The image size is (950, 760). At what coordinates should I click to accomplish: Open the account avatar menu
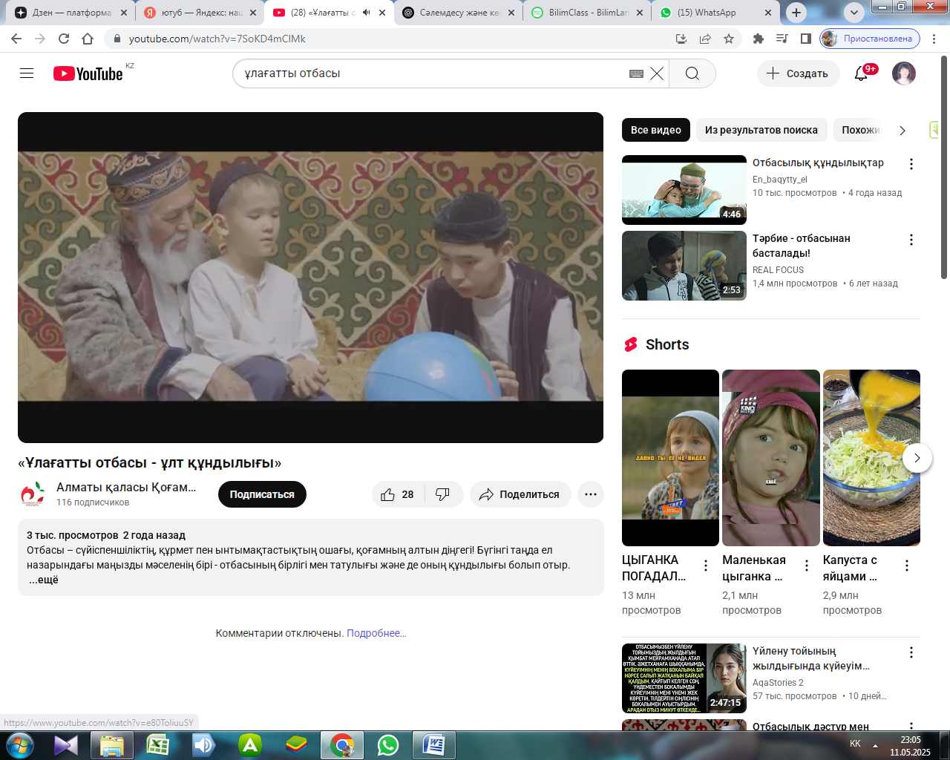coord(904,73)
